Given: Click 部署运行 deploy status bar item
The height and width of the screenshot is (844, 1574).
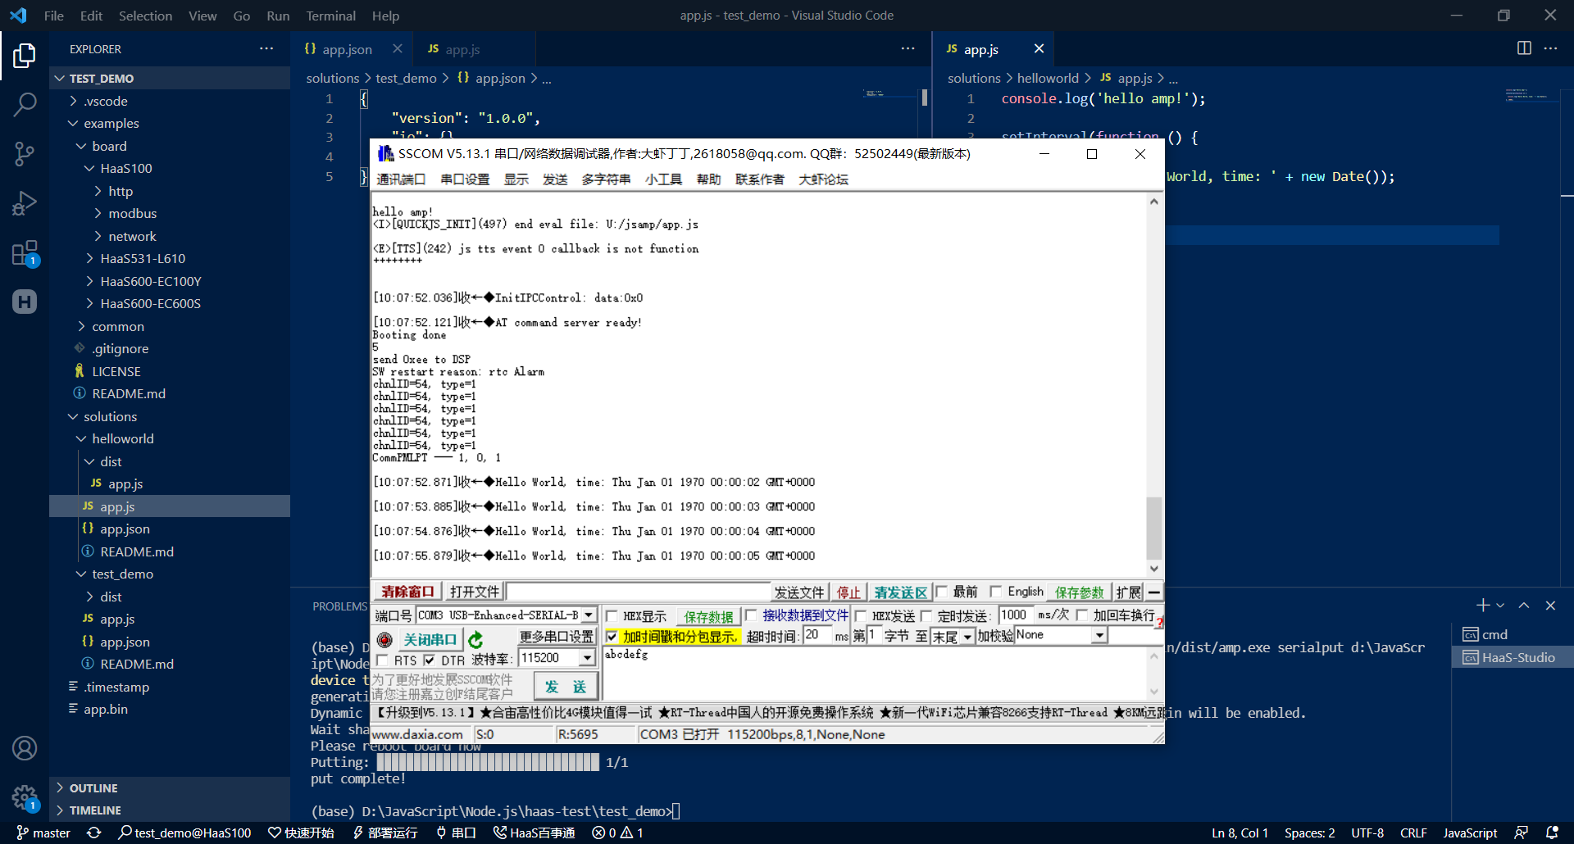Looking at the screenshot, I should 385,833.
